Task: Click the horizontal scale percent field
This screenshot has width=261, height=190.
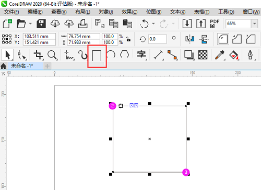Action: (x=110, y=36)
